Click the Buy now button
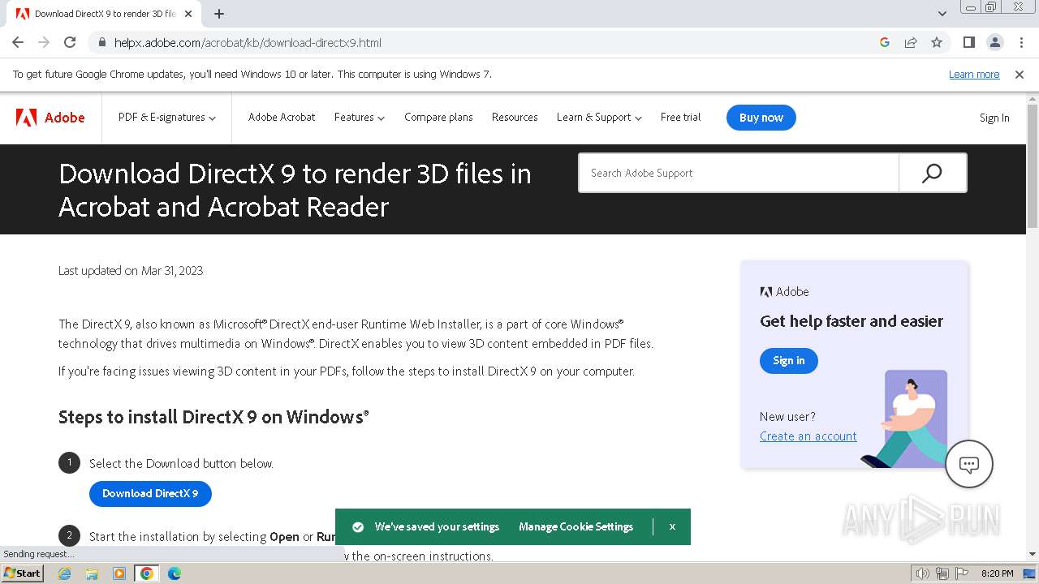 [761, 118]
